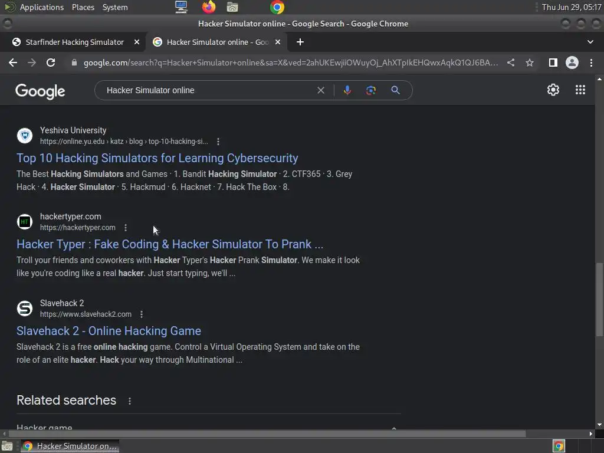Open the Places menu
604x453 pixels.
[83, 7]
